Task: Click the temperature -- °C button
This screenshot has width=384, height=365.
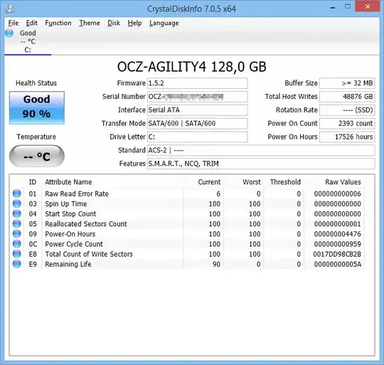Action: tap(37, 156)
